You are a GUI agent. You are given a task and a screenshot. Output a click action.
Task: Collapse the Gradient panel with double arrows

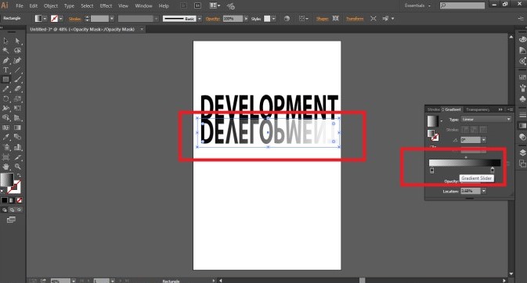coord(500,109)
